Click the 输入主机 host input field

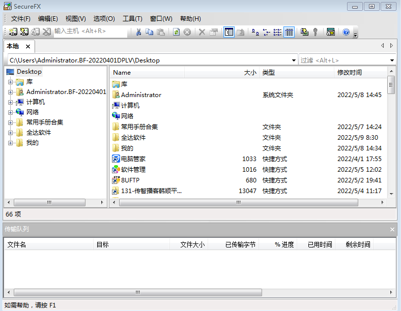coord(90,31)
